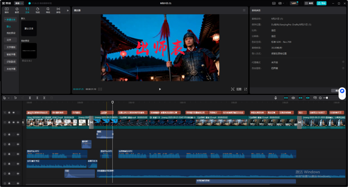Open the 智能字幕 category
The image size is (348, 187).
click(x=11, y=54)
